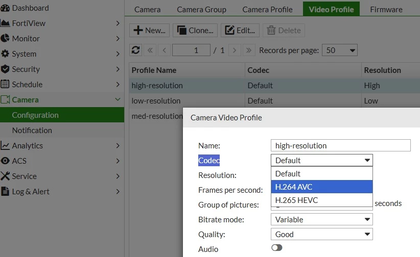The height and width of the screenshot is (257, 420).
Task: Collapse the Camera menu chevron
Action: (x=118, y=99)
